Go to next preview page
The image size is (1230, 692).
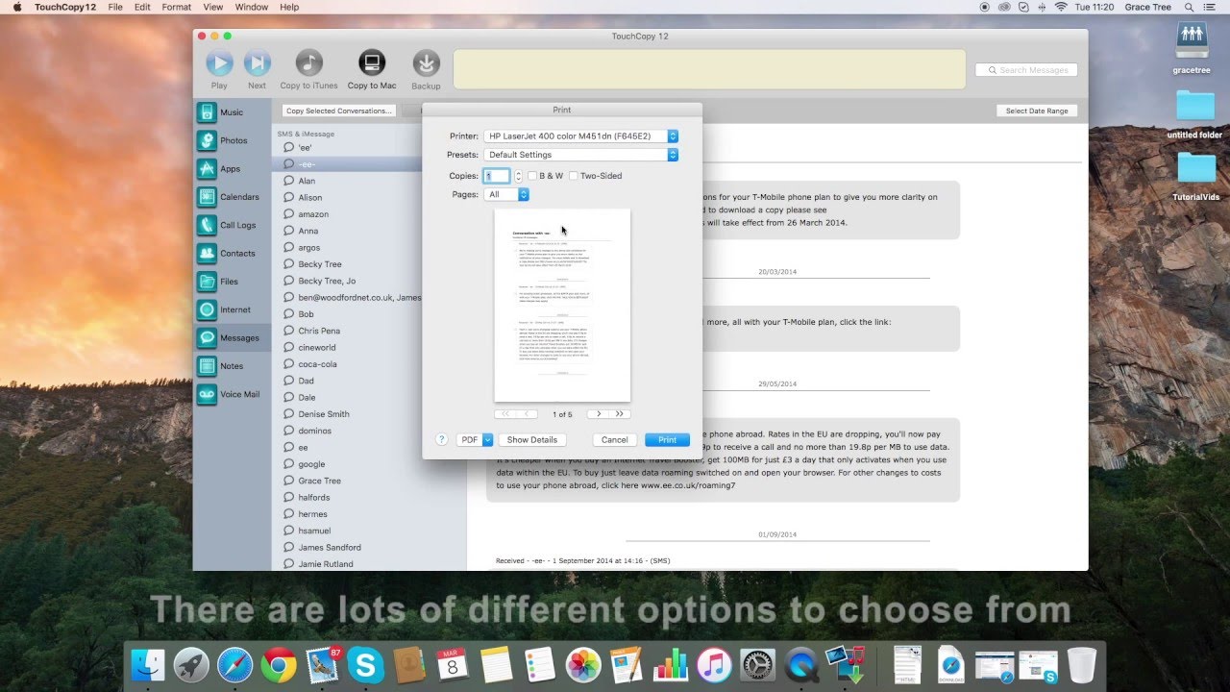pos(599,414)
